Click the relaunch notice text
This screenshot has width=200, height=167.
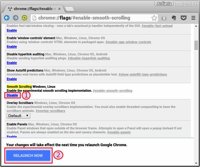tap(67, 145)
